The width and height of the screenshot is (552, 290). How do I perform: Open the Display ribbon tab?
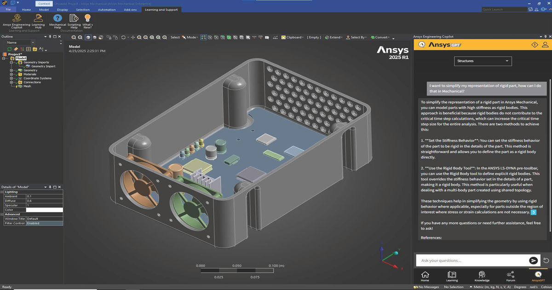(62, 9)
